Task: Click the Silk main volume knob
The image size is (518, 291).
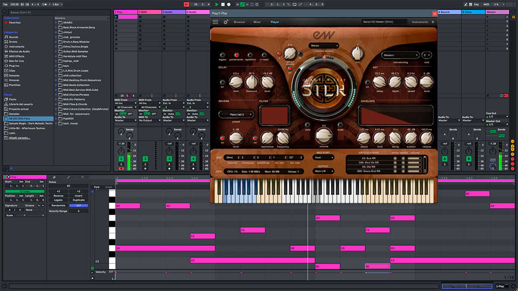Action: click(324, 136)
